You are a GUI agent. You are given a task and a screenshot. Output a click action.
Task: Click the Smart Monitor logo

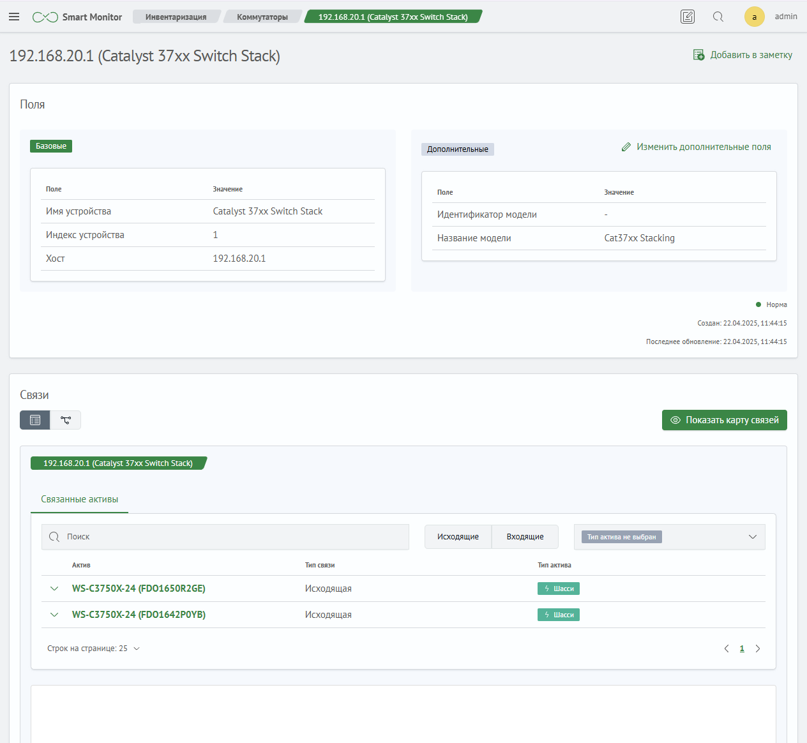click(x=77, y=17)
